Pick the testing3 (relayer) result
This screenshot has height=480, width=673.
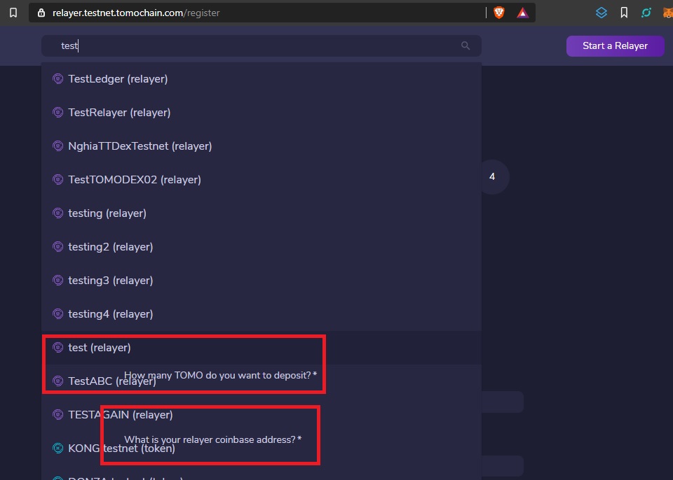point(261,281)
